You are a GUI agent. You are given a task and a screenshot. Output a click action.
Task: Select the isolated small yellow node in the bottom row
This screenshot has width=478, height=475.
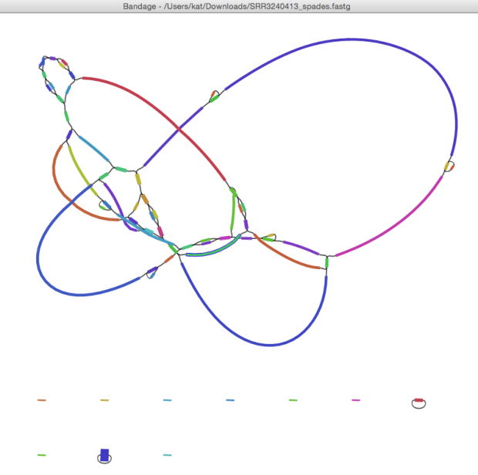coord(105,400)
